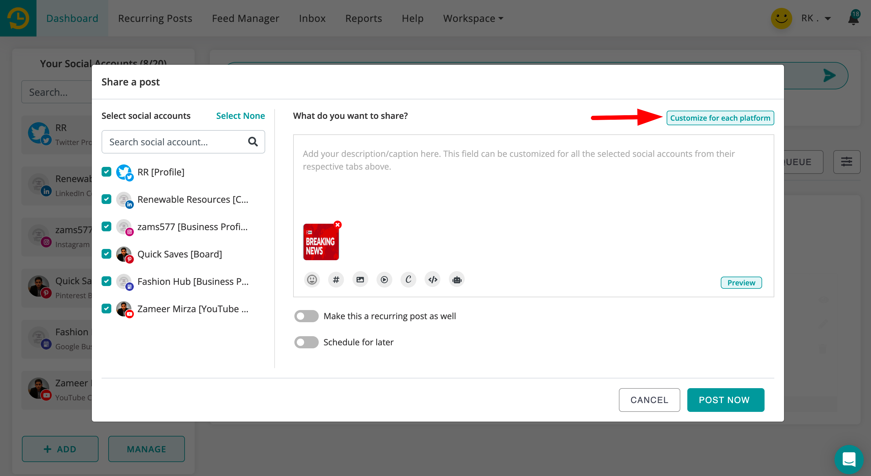Image resolution: width=871 pixels, height=476 pixels.
Task: Open notifications bell with 18 badge
Action: coord(854,18)
